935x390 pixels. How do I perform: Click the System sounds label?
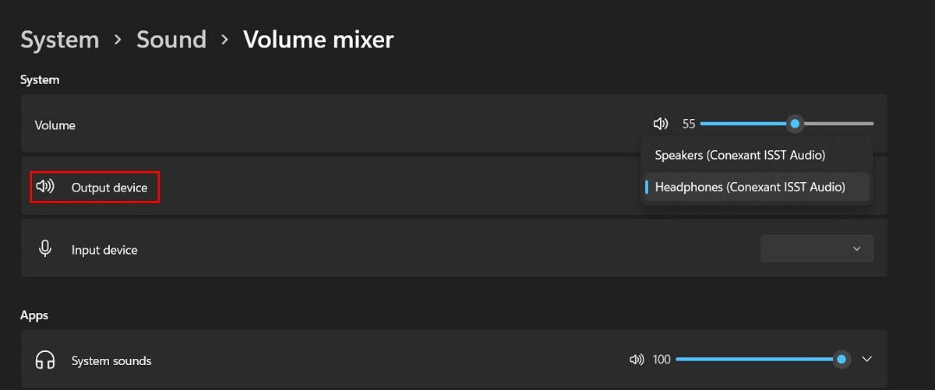(111, 361)
